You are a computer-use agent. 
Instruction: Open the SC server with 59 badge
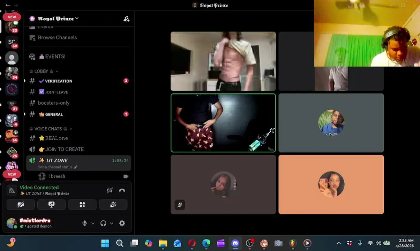(x=12, y=42)
